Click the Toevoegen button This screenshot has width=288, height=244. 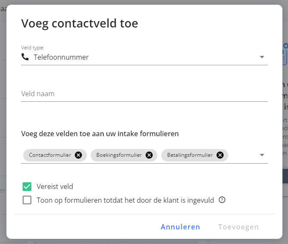coord(239,227)
